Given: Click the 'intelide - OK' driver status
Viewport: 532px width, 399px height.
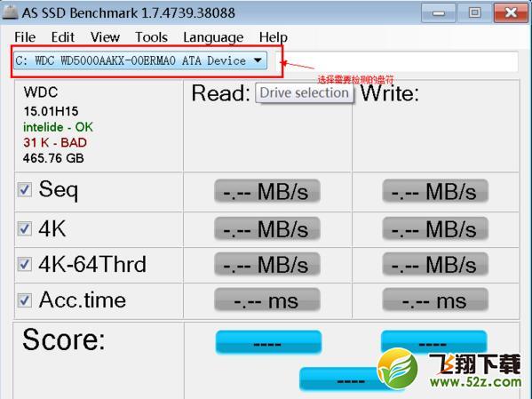Looking at the screenshot, I should click(x=58, y=127).
